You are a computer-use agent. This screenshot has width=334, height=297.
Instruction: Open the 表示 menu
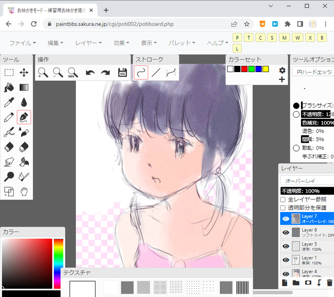point(149,43)
